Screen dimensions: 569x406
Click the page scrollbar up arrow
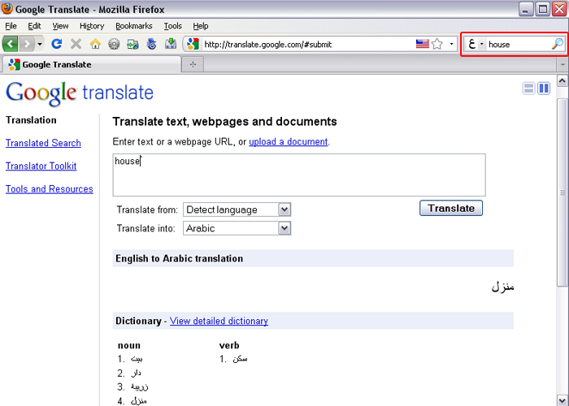coord(562,80)
